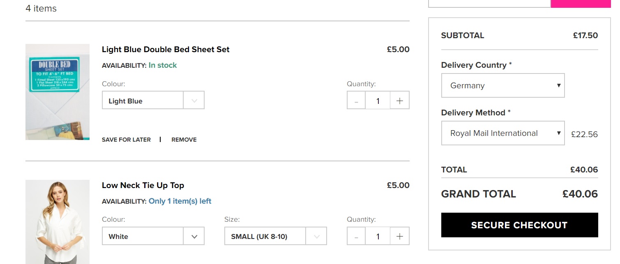The width and height of the screenshot is (620, 264).
Task: Expand the Delivery Country dropdown showing Germany
Action: point(502,85)
